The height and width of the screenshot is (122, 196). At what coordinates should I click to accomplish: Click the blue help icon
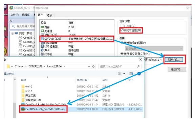(x=139, y=74)
